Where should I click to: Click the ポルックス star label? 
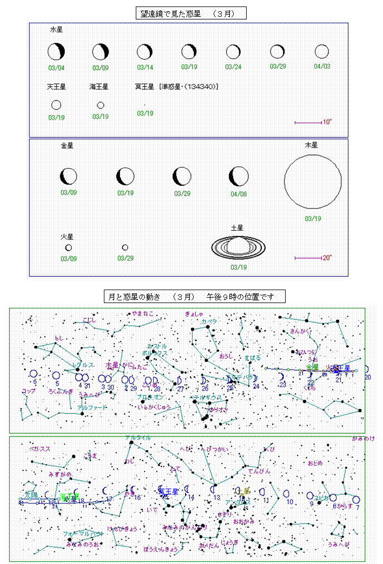pyautogui.click(x=155, y=353)
